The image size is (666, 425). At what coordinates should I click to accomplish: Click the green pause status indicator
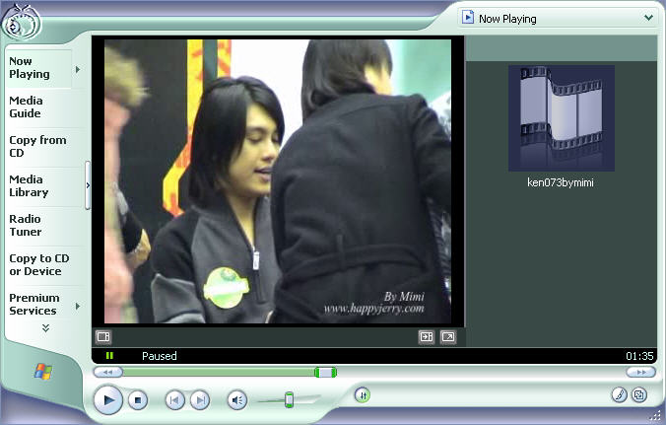109,356
